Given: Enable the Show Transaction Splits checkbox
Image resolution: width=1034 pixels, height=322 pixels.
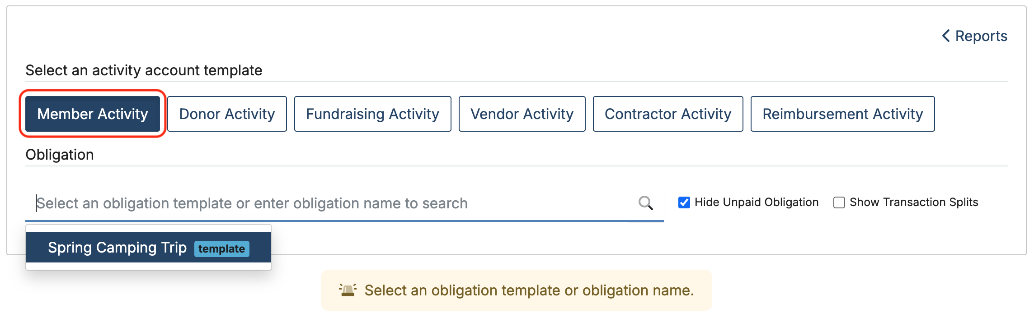Looking at the screenshot, I should click(839, 202).
